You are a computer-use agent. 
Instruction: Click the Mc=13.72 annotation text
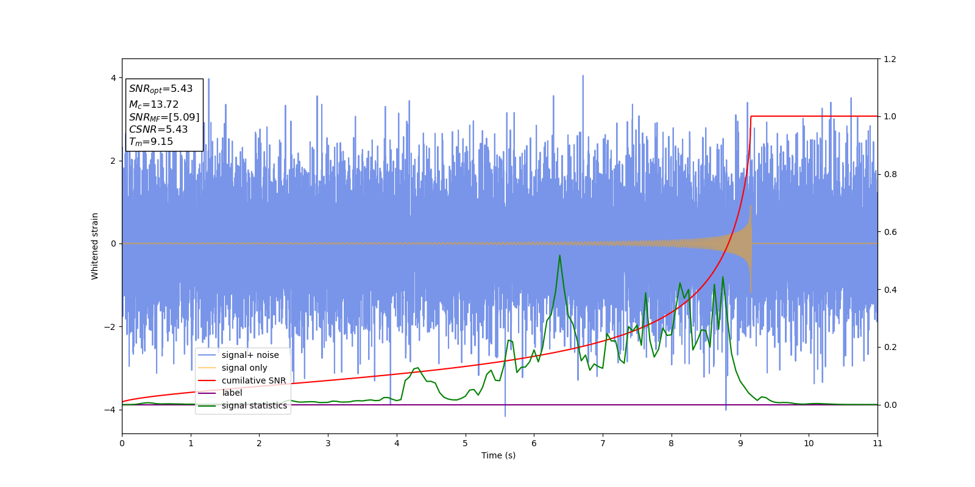click(154, 105)
